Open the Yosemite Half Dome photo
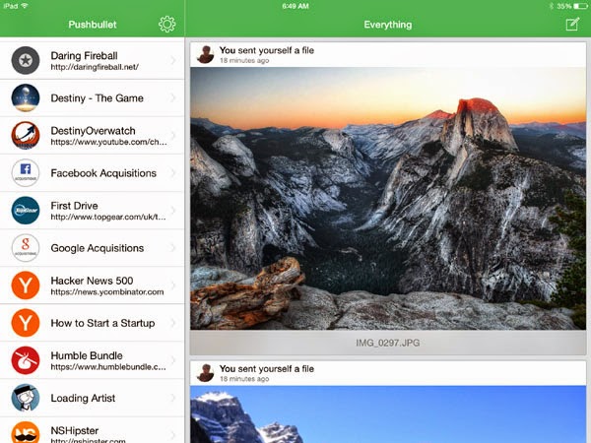Viewport: 591px width, 443px height. click(x=388, y=199)
